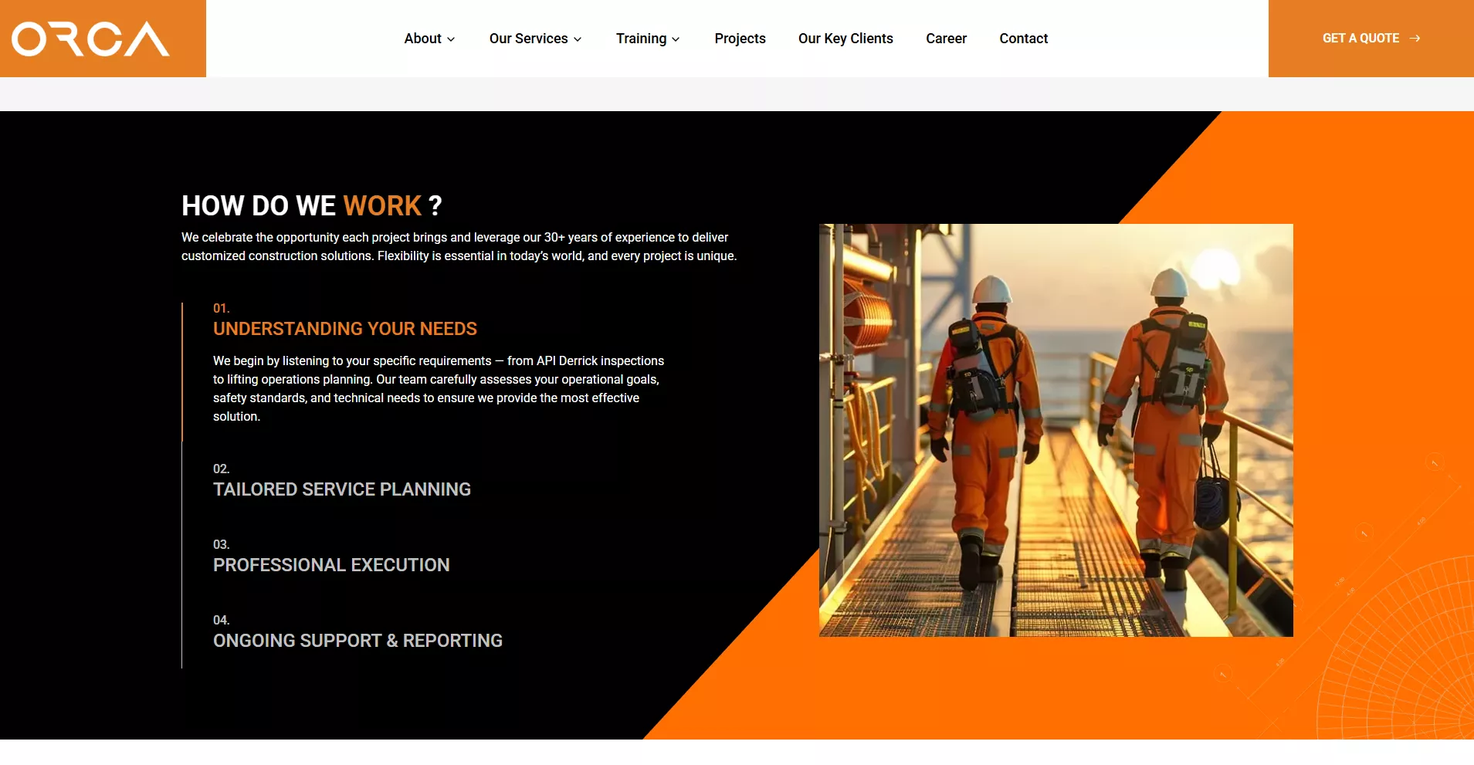
Task: Expand the About dropdown chevron
Action: click(451, 39)
